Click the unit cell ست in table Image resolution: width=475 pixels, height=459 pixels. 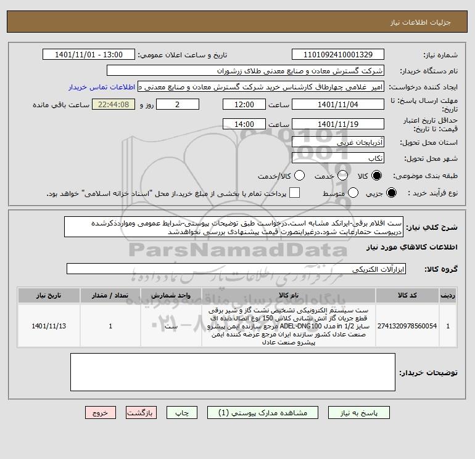[171, 326]
